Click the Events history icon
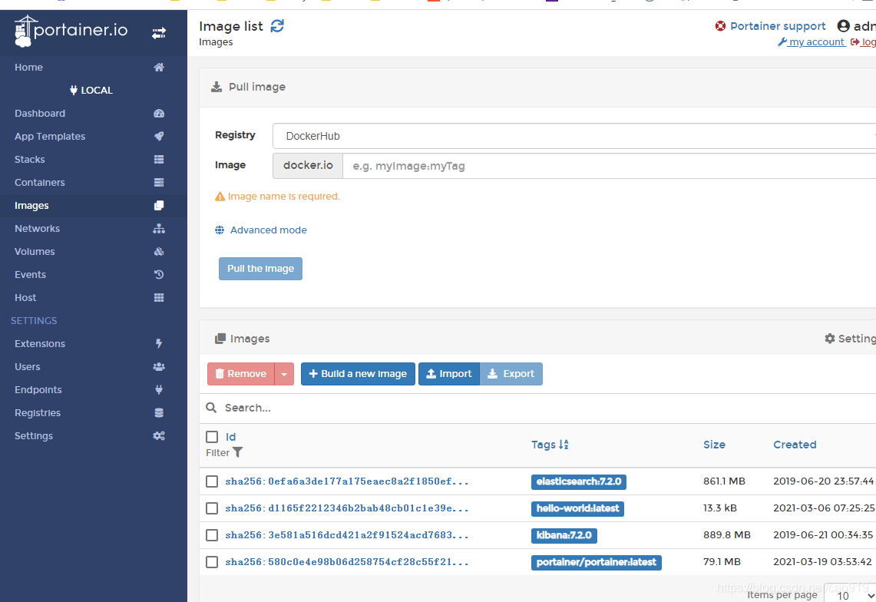Viewport: 876px width, 602px height. coord(159,274)
